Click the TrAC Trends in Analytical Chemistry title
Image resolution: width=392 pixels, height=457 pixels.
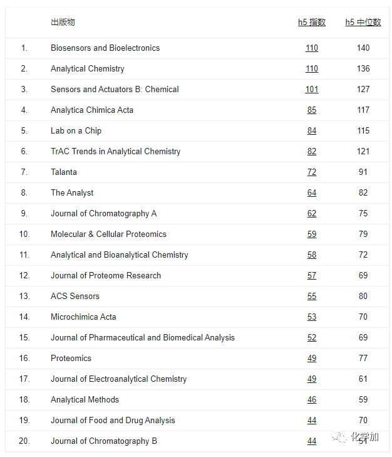(x=115, y=152)
